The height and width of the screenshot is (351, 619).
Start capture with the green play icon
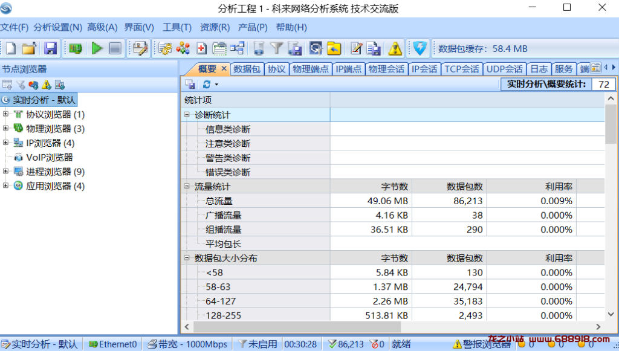coord(97,48)
